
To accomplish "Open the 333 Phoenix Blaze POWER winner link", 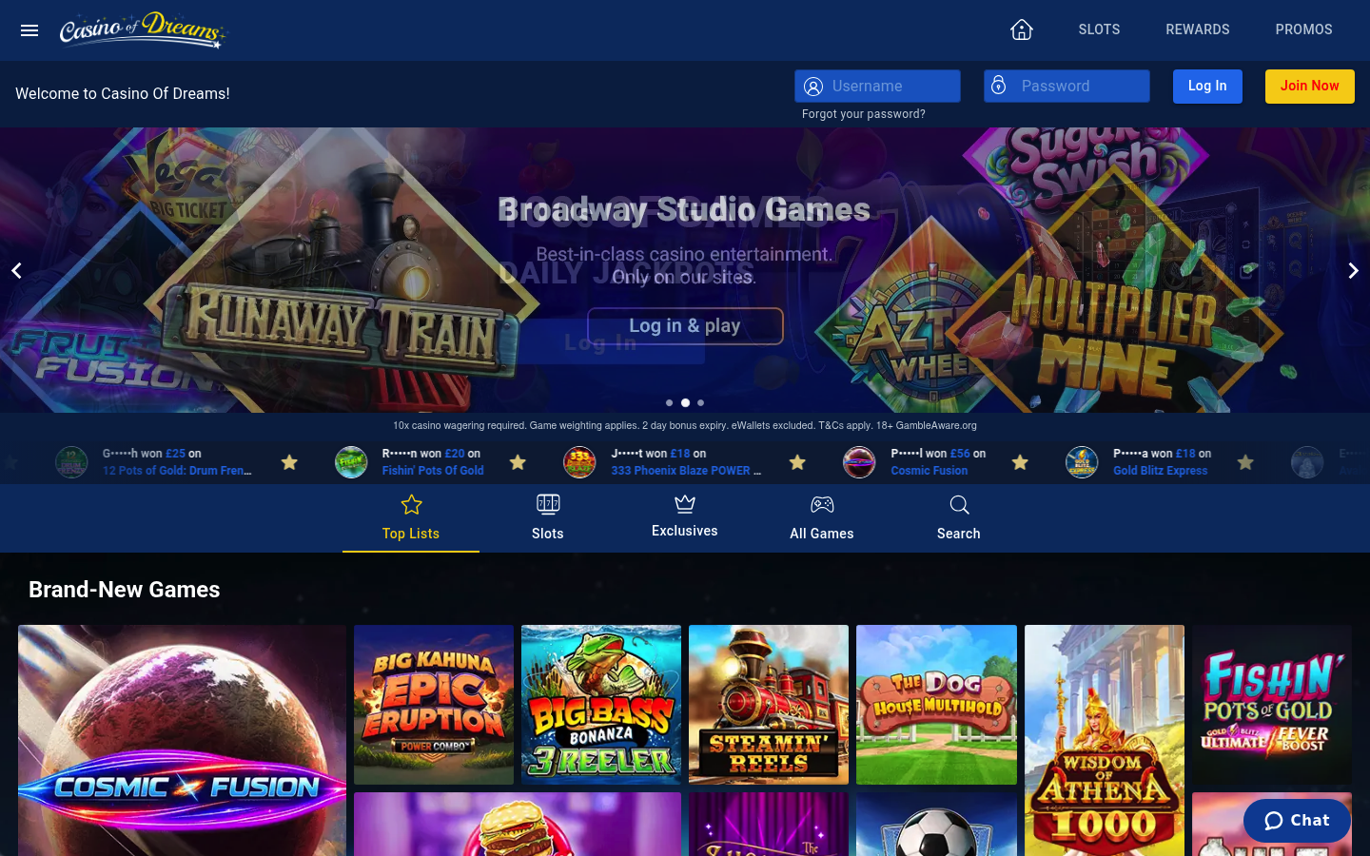I will click(x=685, y=471).
